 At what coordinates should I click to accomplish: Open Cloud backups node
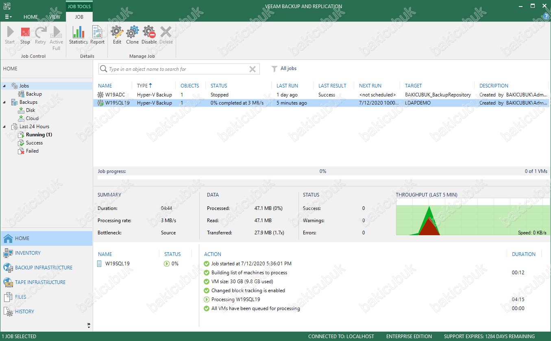coord(32,118)
